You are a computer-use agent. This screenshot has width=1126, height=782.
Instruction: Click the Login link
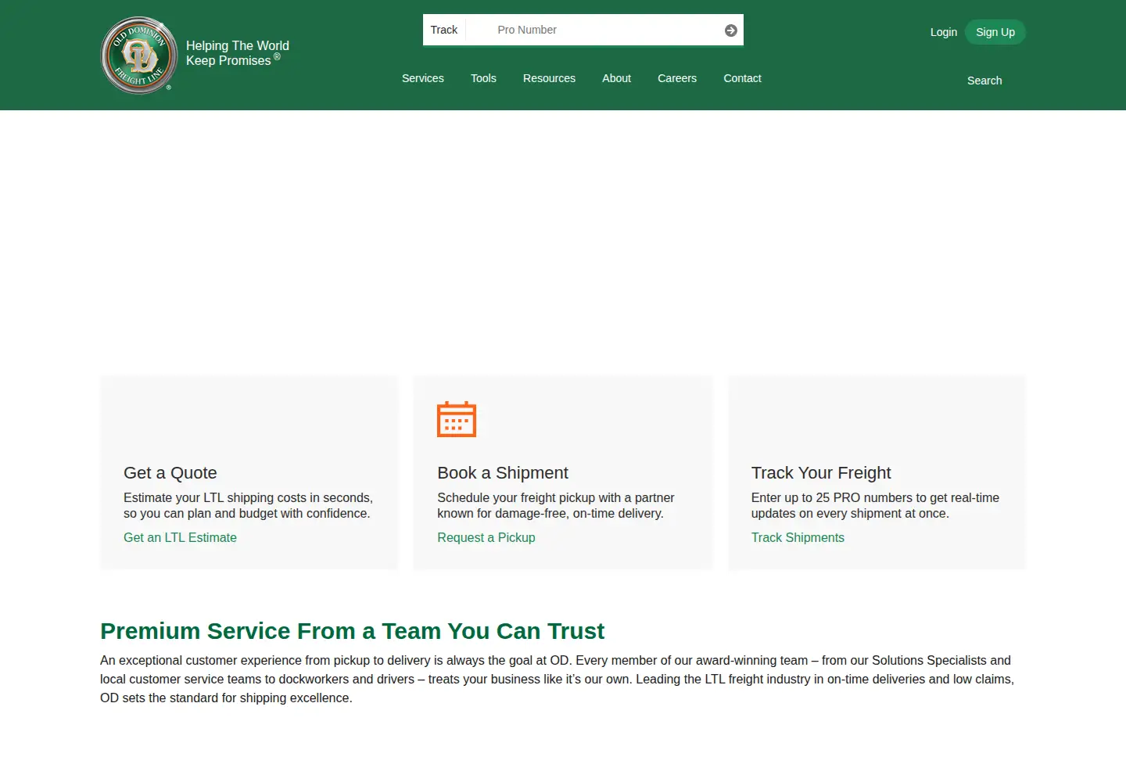[x=944, y=32]
